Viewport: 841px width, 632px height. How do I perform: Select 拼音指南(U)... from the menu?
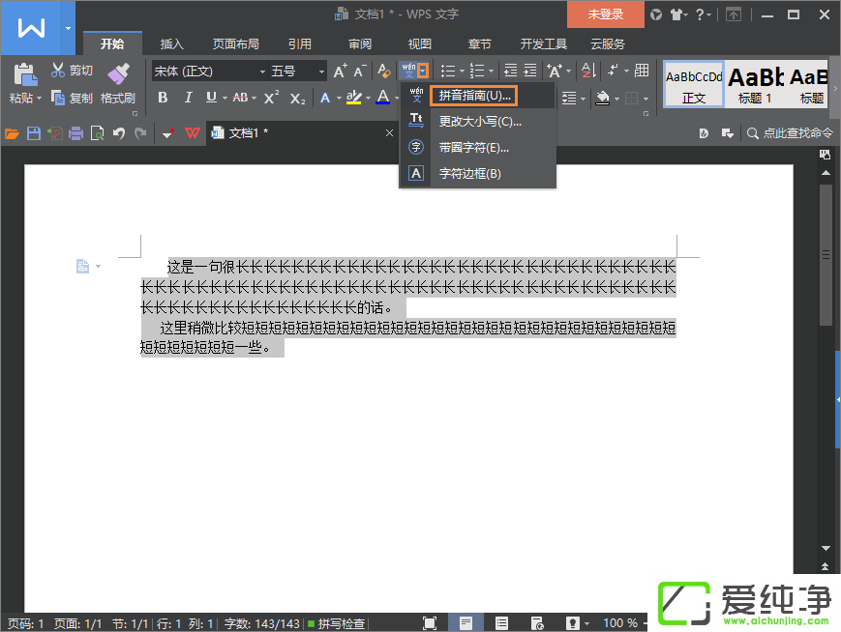pos(474,96)
